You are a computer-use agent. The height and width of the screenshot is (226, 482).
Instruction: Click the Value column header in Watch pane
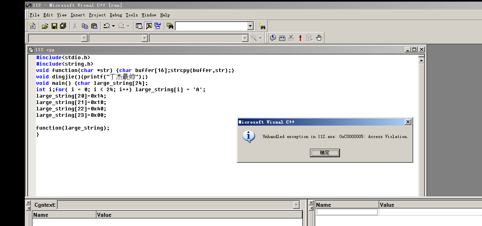[x=430, y=205]
